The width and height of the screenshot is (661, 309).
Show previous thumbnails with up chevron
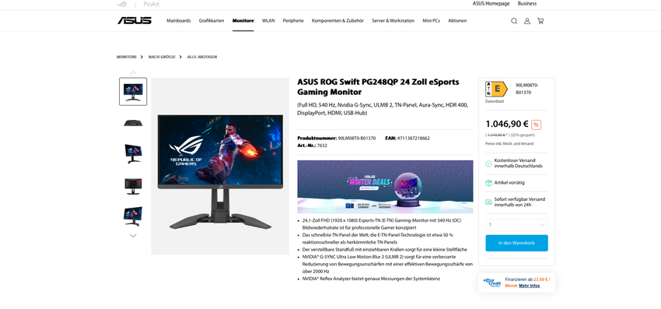pyautogui.click(x=133, y=72)
